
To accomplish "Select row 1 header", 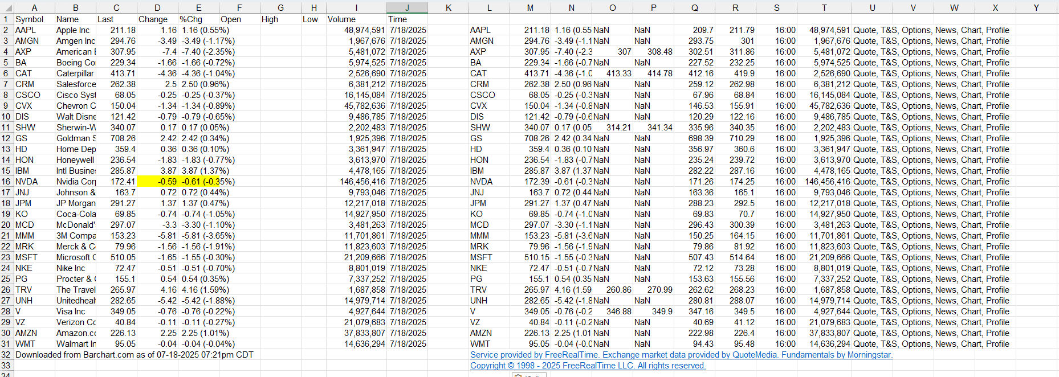I will pos(6,19).
